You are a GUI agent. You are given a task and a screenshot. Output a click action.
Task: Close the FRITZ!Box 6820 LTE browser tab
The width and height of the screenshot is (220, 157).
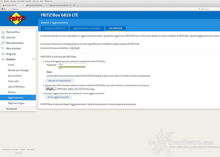pos(23,5)
